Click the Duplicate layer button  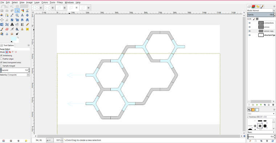(265, 105)
